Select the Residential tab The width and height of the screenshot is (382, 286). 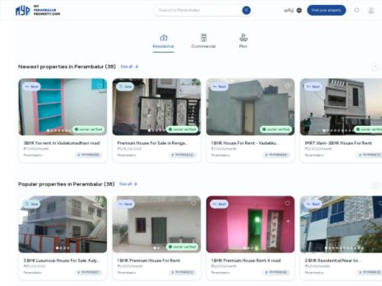[x=163, y=42]
